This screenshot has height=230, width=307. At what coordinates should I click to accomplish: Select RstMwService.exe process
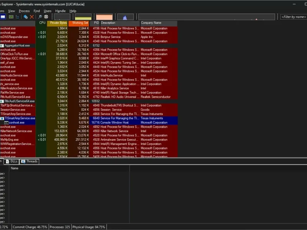(89, 93)
